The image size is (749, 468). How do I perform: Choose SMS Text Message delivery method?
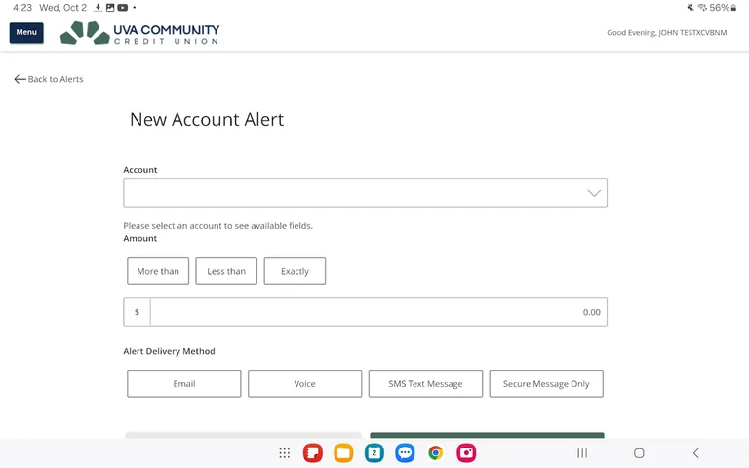tap(425, 384)
